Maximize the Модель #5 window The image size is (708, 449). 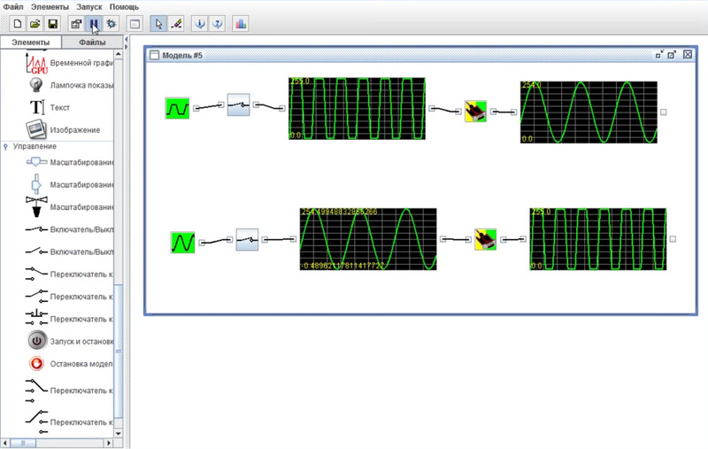(672, 55)
